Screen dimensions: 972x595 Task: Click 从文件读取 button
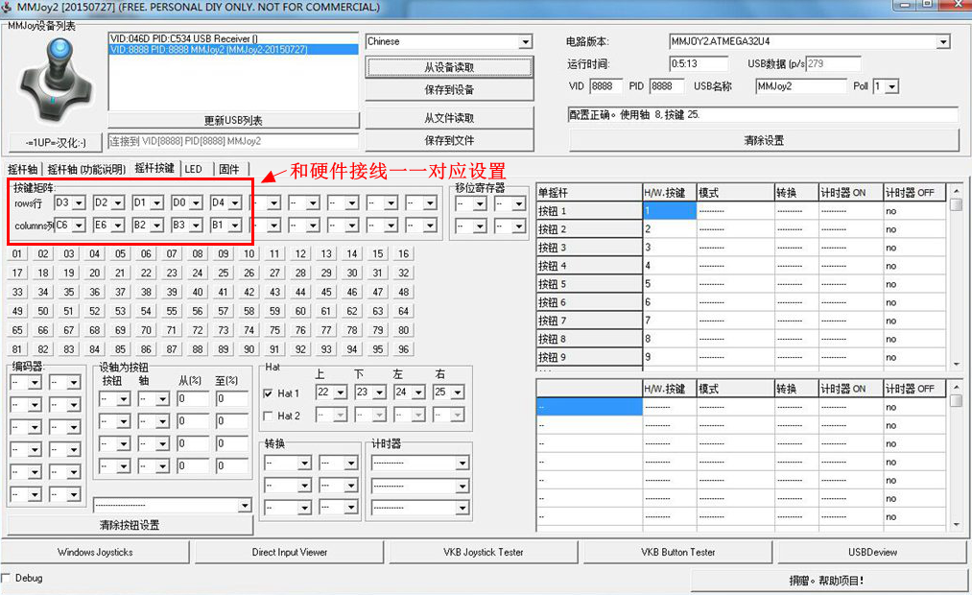(449, 118)
